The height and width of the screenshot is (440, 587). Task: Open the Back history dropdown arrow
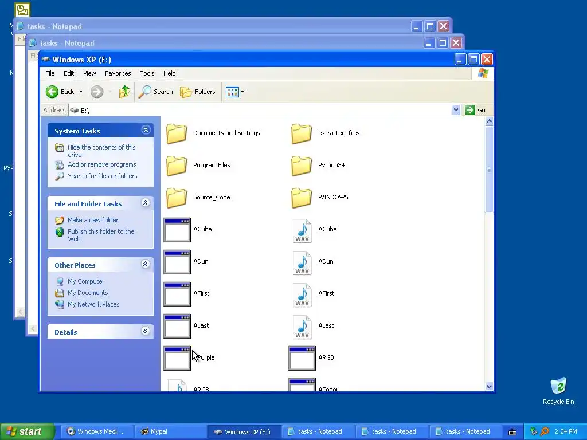tap(81, 92)
